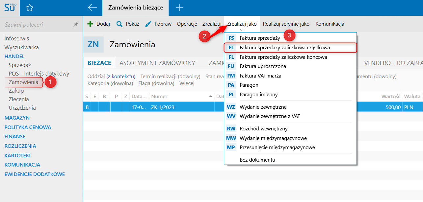Select Paragon imienny from menu
The image size is (423, 202).
pos(259,95)
